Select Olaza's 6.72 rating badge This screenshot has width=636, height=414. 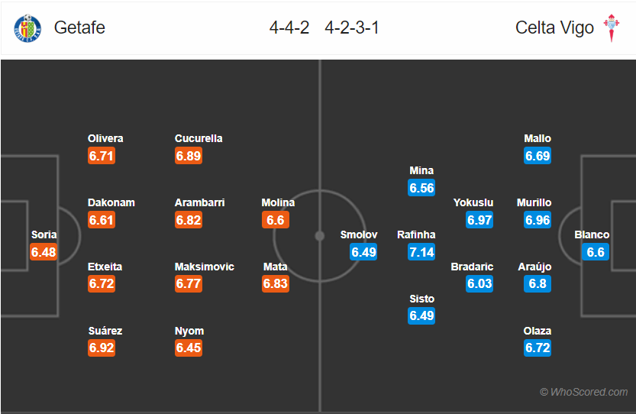pos(538,348)
